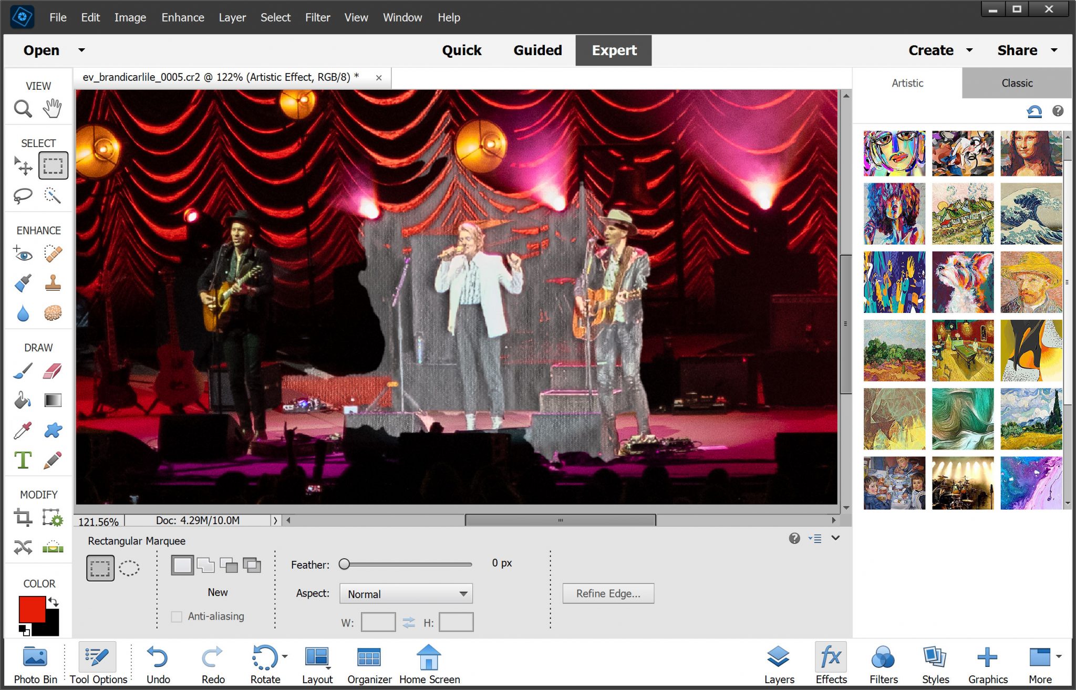Image resolution: width=1076 pixels, height=690 pixels.
Task: Expand the panel options menu
Action: [x=815, y=539]
